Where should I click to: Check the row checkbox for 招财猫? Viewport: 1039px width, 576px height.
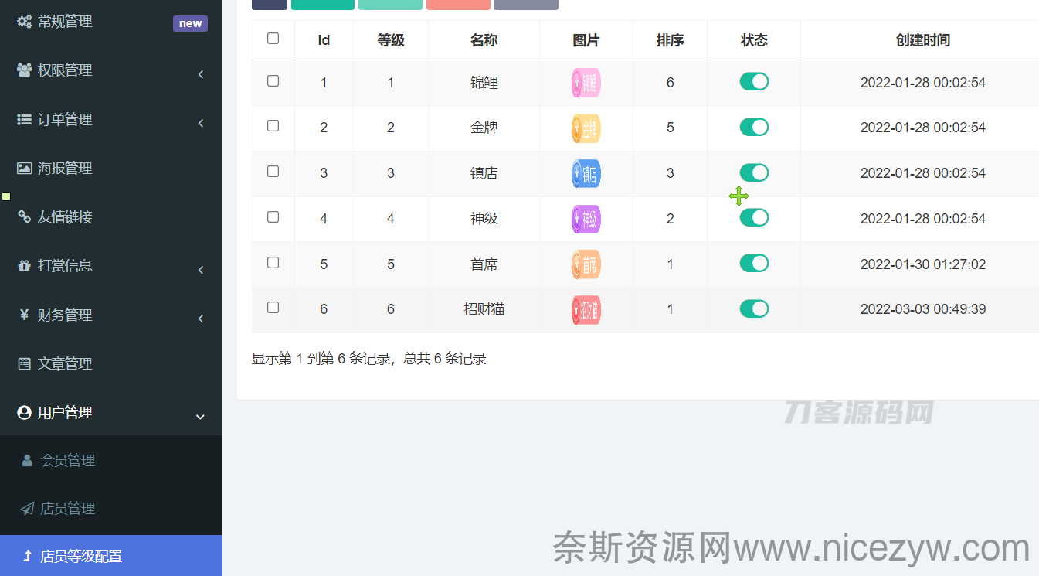(273, 307)
